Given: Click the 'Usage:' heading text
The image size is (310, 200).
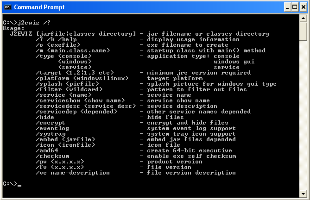Looking at the screenshot, I should click(13, 28).
